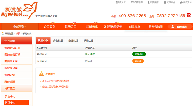Viewport: 193px width, 106px height.
Task: Click the 企业认证 table row label
Action: click(x=42, y=61)
